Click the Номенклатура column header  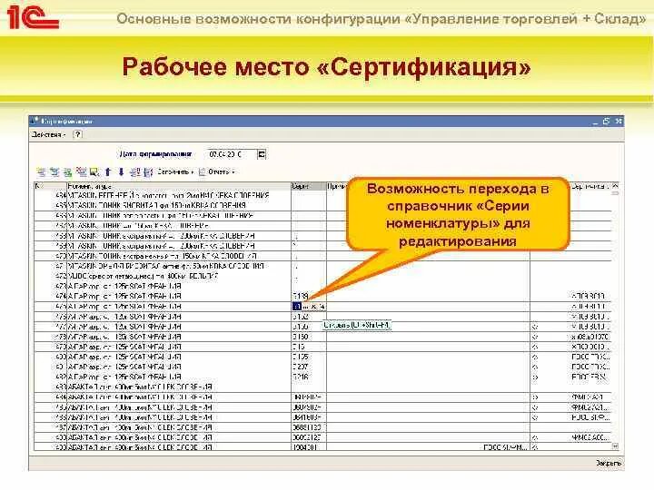coord(179,186)
